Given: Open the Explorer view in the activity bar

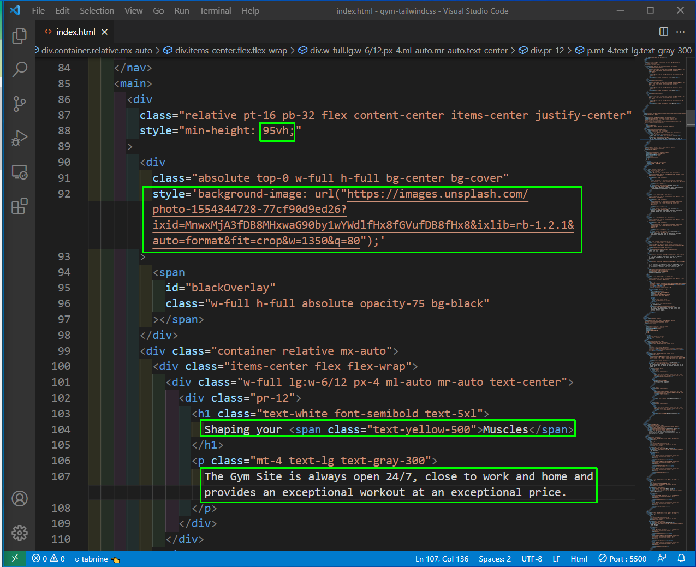Looking at the screenshot, I should pos(20,35).
